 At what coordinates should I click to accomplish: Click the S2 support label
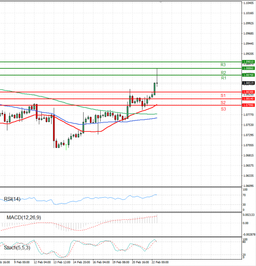click(223, 103)
